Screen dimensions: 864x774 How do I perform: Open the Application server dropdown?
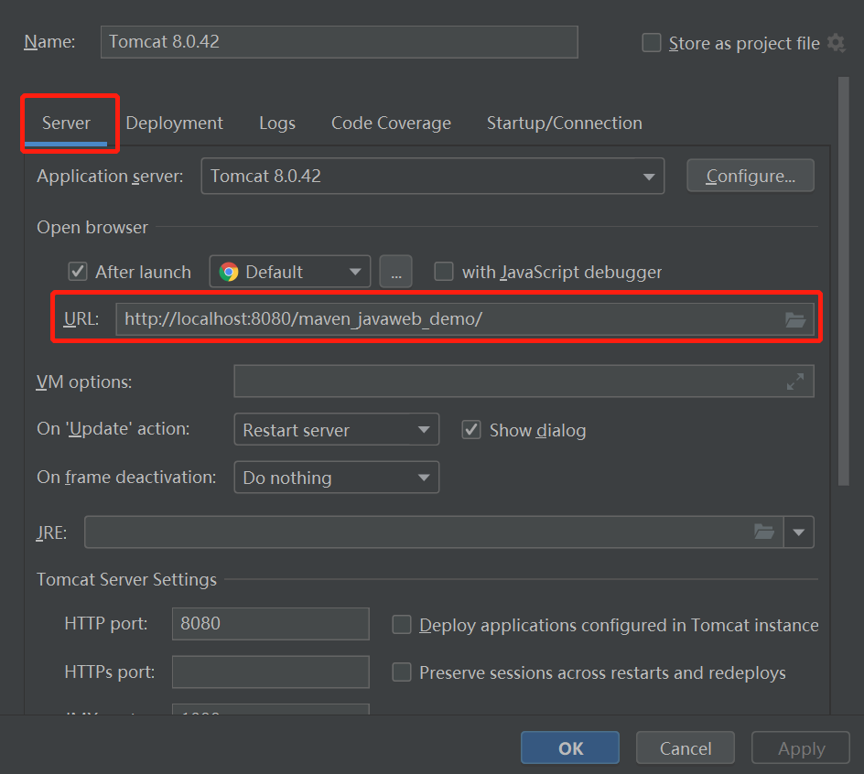coord(433,176)
